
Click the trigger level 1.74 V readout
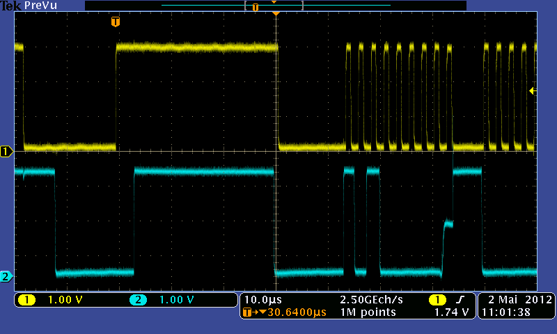pos(451,312)
